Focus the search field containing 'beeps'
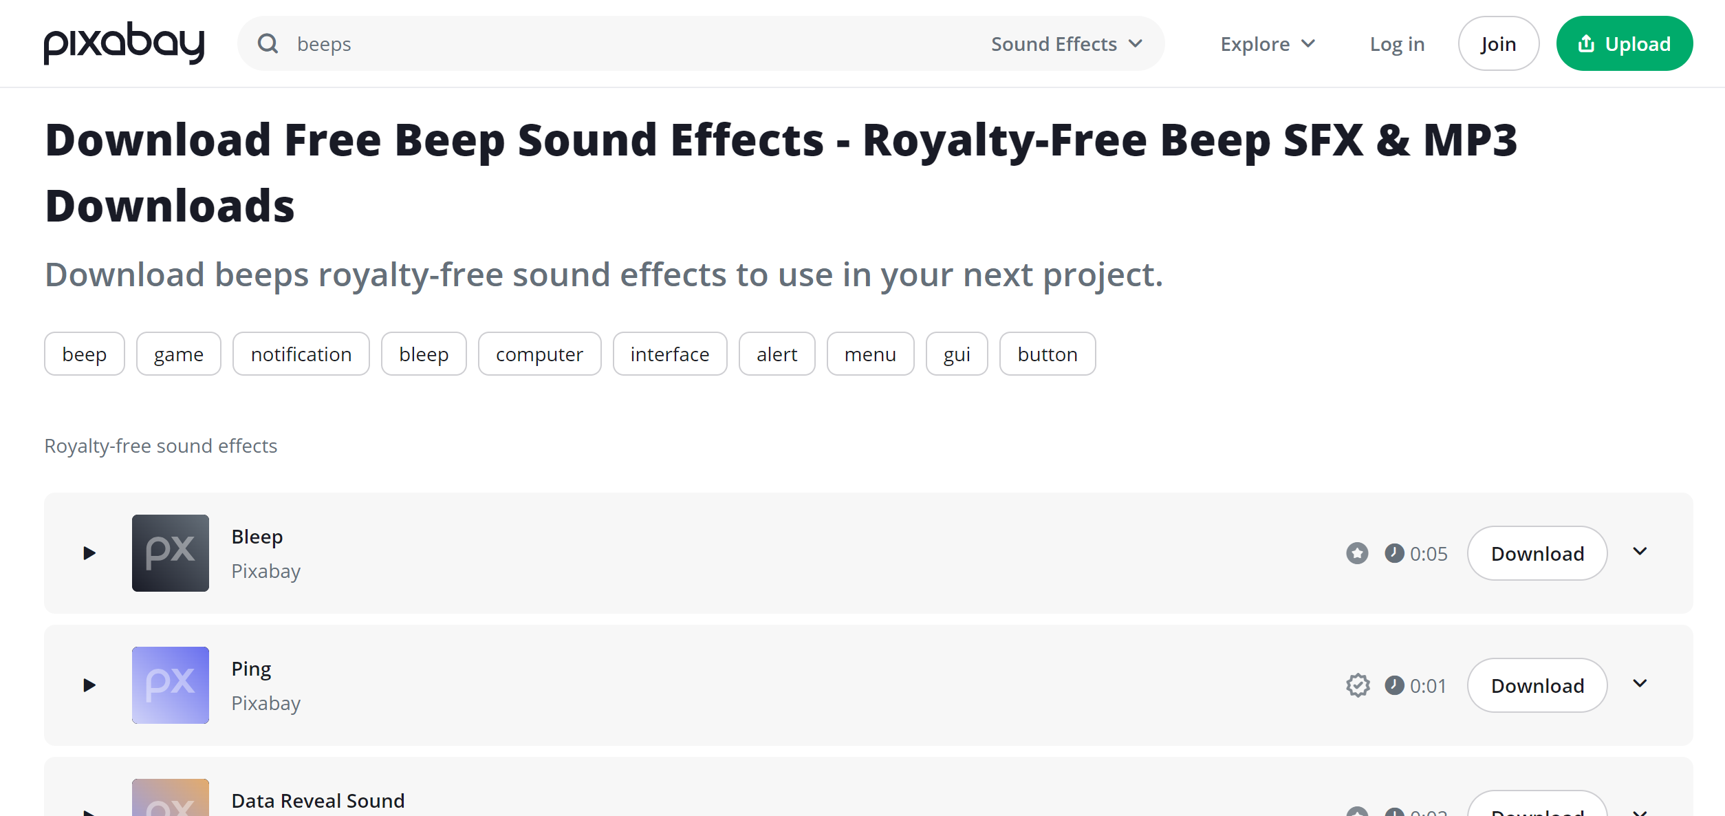 click(x=619, y=44)
